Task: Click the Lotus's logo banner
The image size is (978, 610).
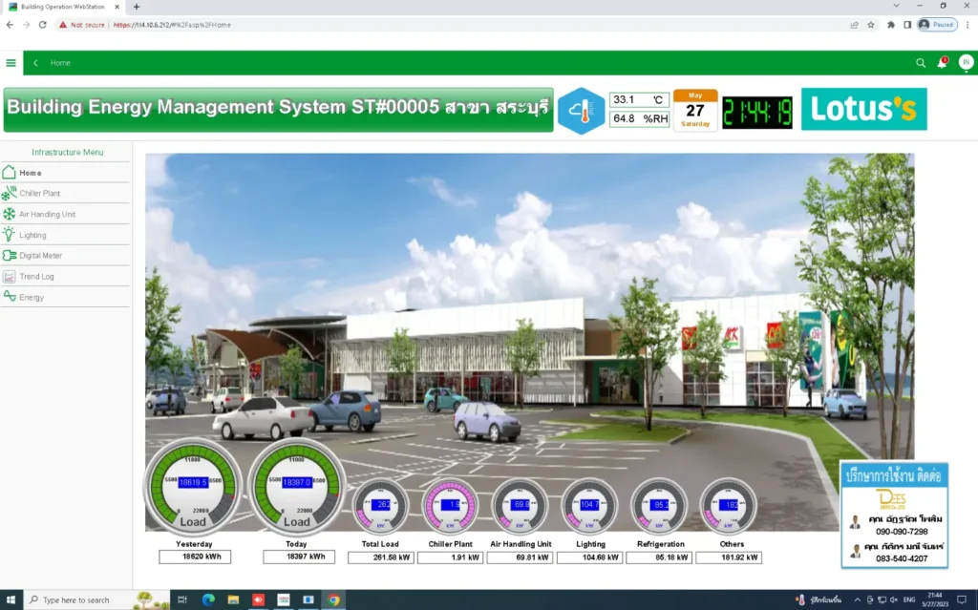Action: (863, 109)
